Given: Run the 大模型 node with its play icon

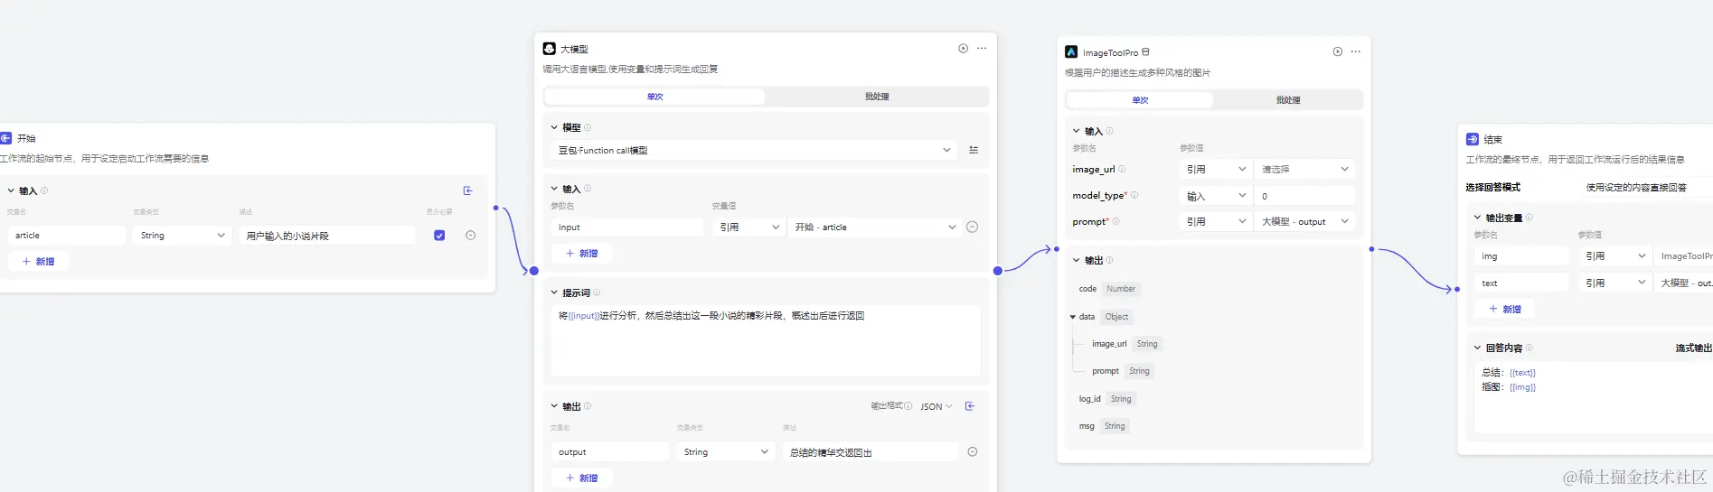Looking at the screenshot, I should coord(963,49).
